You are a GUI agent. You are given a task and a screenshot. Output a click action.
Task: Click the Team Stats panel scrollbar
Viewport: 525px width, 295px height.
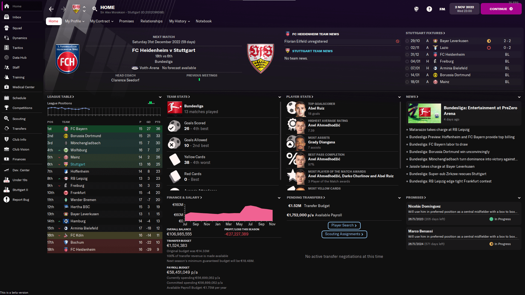click(281, 141)
